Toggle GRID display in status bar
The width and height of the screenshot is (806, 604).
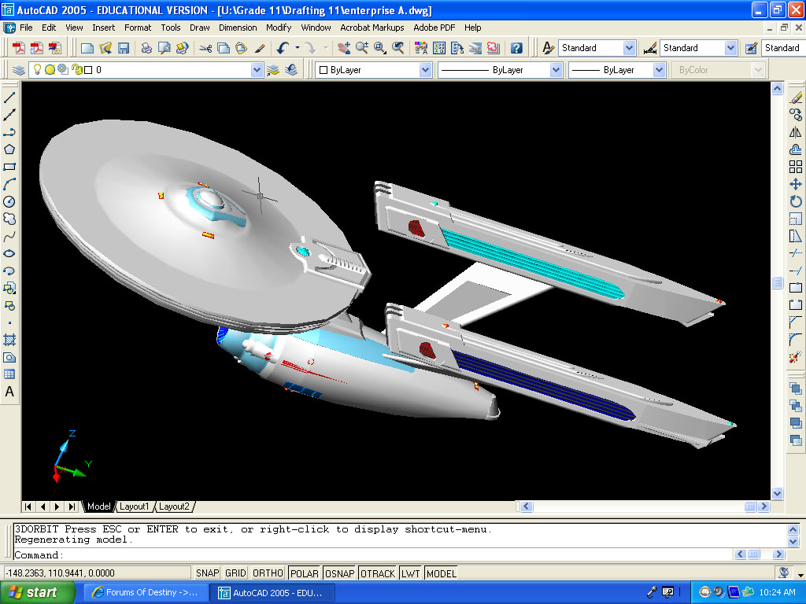coord(235,573)
